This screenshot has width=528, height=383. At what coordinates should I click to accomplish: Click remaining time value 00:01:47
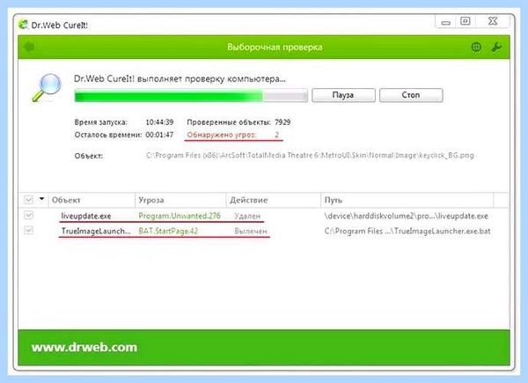159,135
